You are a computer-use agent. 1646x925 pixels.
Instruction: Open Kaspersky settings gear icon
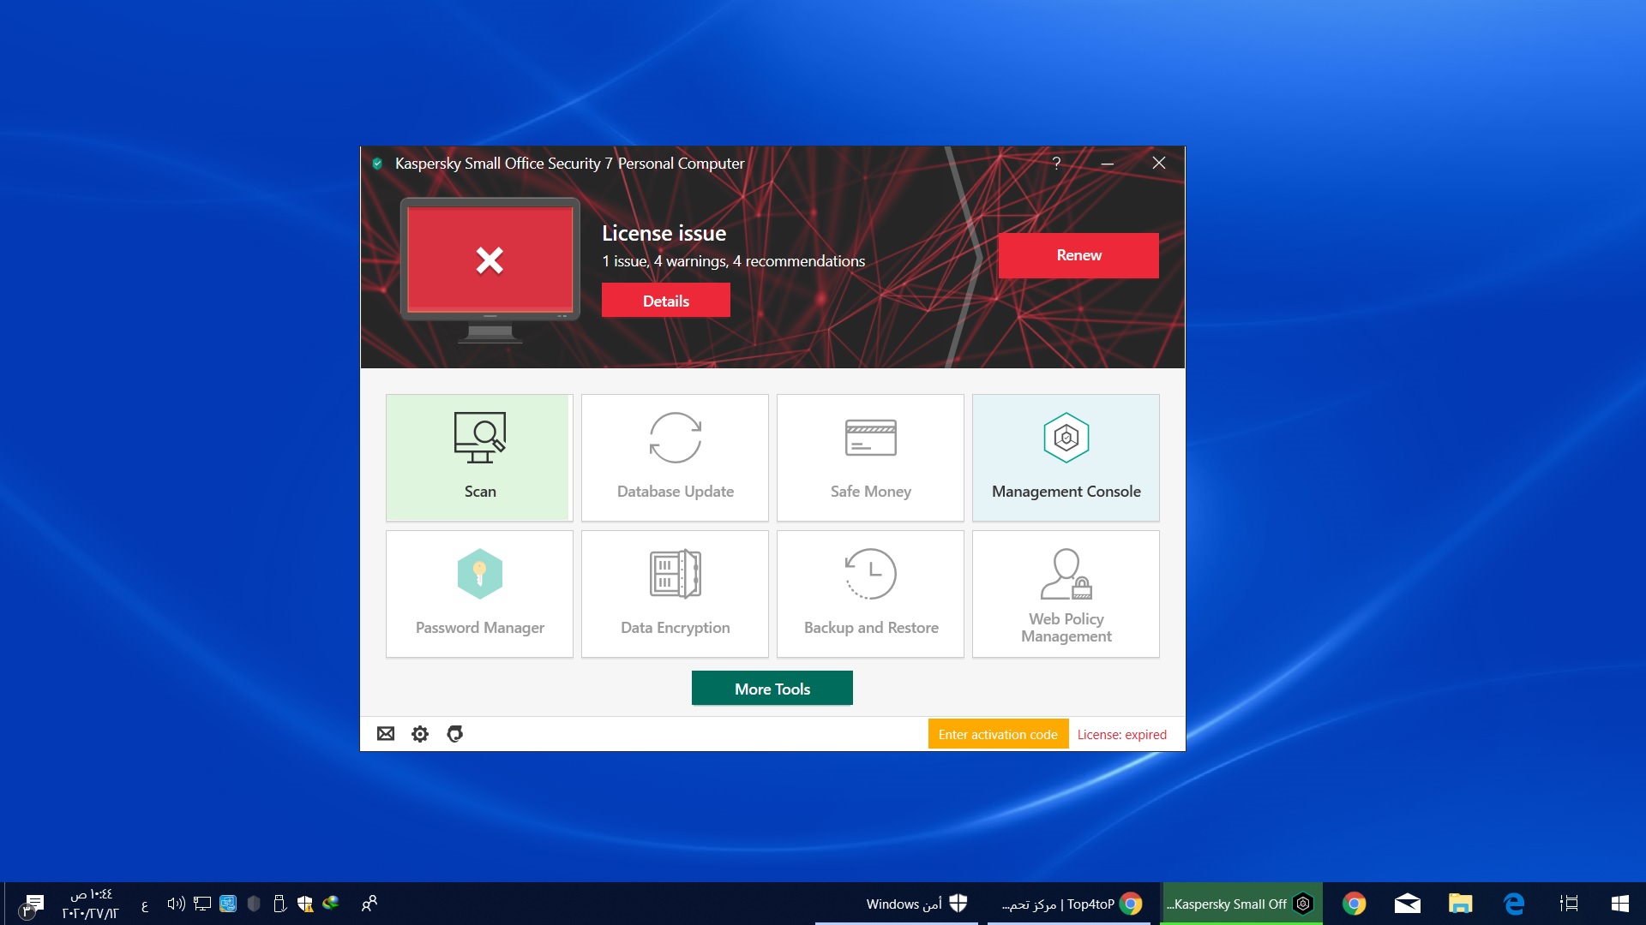coord(420,734)
